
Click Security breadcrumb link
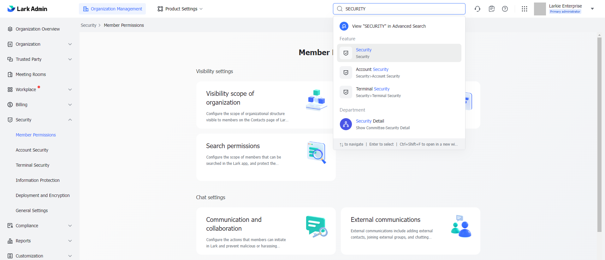pos(88,25)
